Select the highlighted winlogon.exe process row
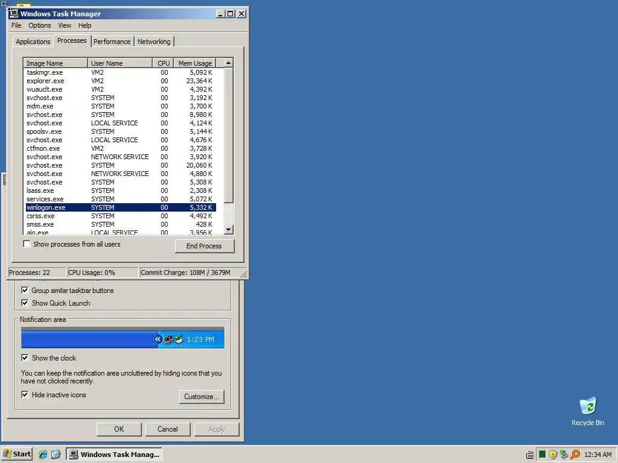Viewport: 618px width, 463px height. [121, 207]
